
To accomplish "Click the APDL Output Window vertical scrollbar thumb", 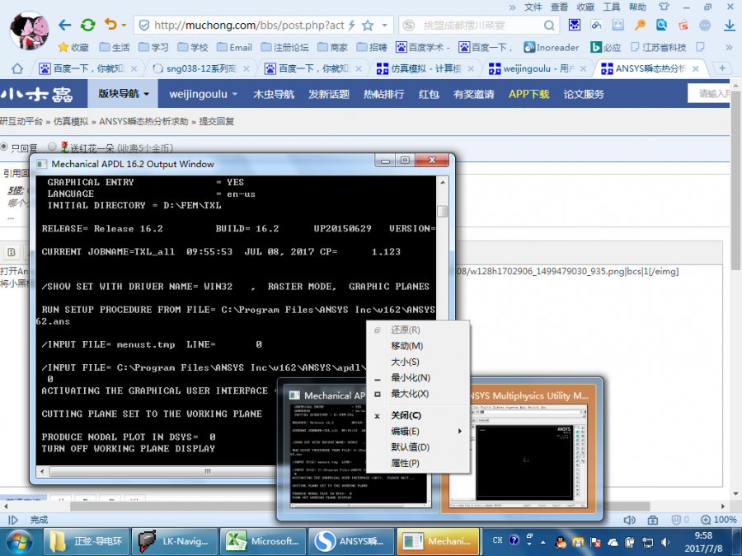I will click(442, 211).
